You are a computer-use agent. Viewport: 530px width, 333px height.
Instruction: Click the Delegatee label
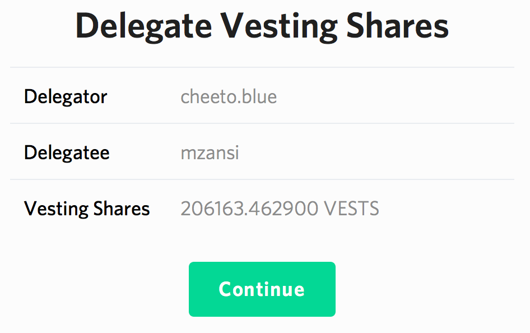tap(67, 152)
